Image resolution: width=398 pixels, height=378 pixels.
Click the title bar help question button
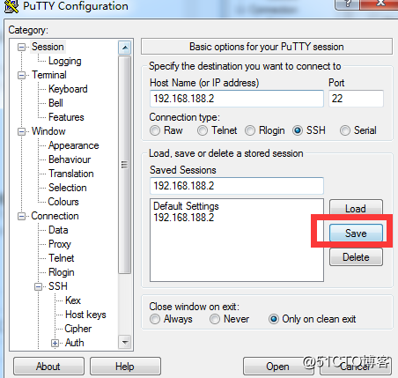coord(348,4)
